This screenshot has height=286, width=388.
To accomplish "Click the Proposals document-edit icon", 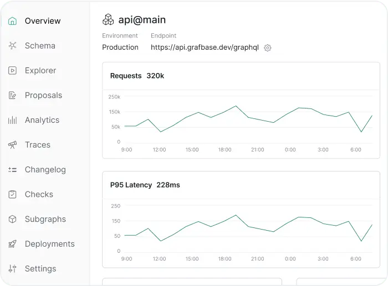I will point(12,95).
